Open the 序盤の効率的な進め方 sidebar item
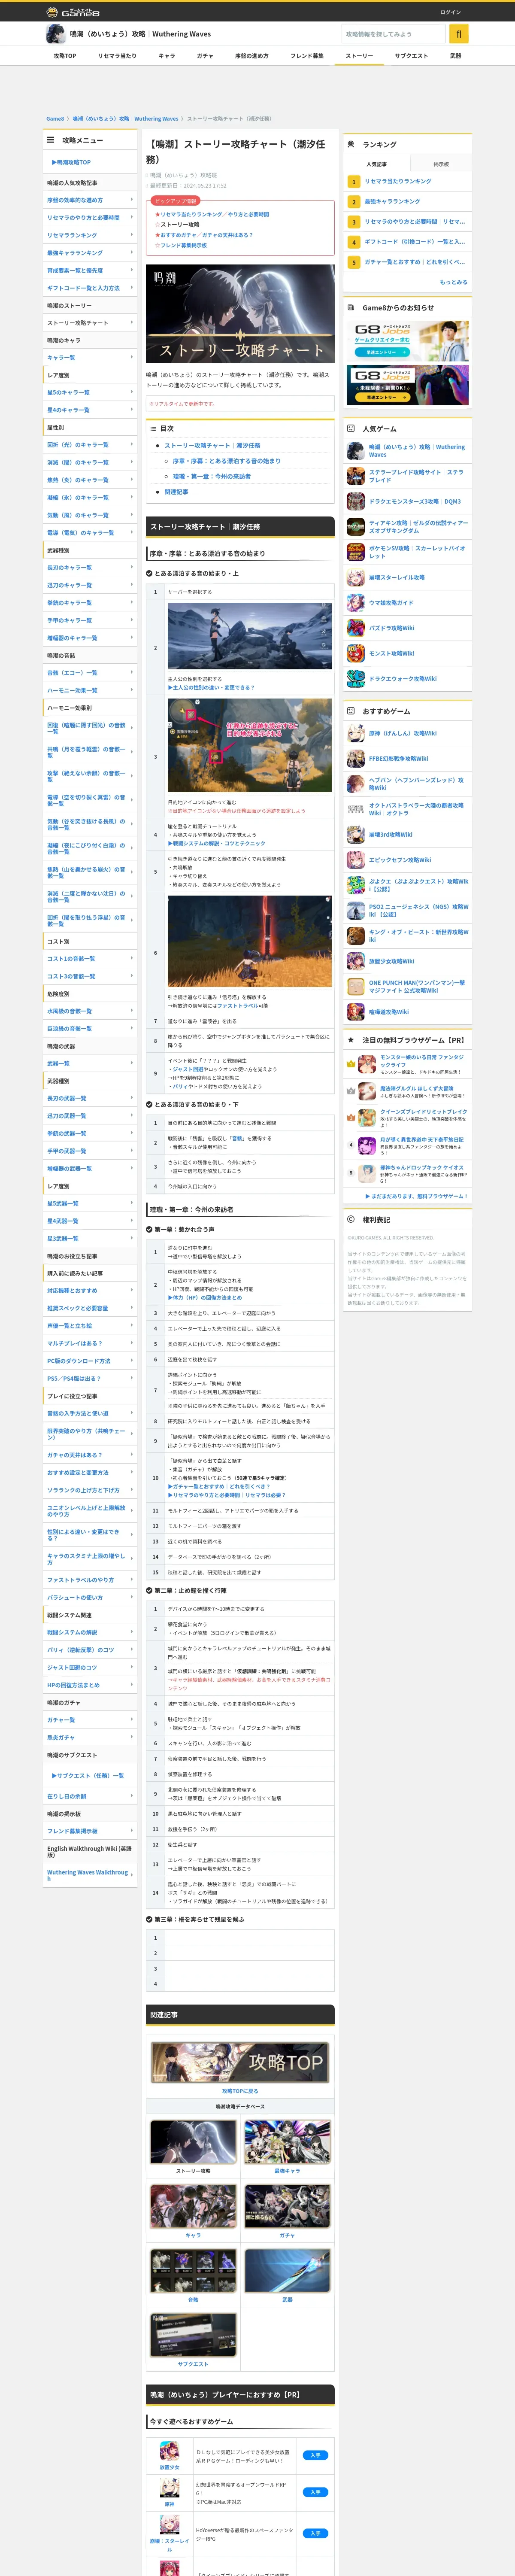Screen dimensions: 515x2576 [90, 200]
